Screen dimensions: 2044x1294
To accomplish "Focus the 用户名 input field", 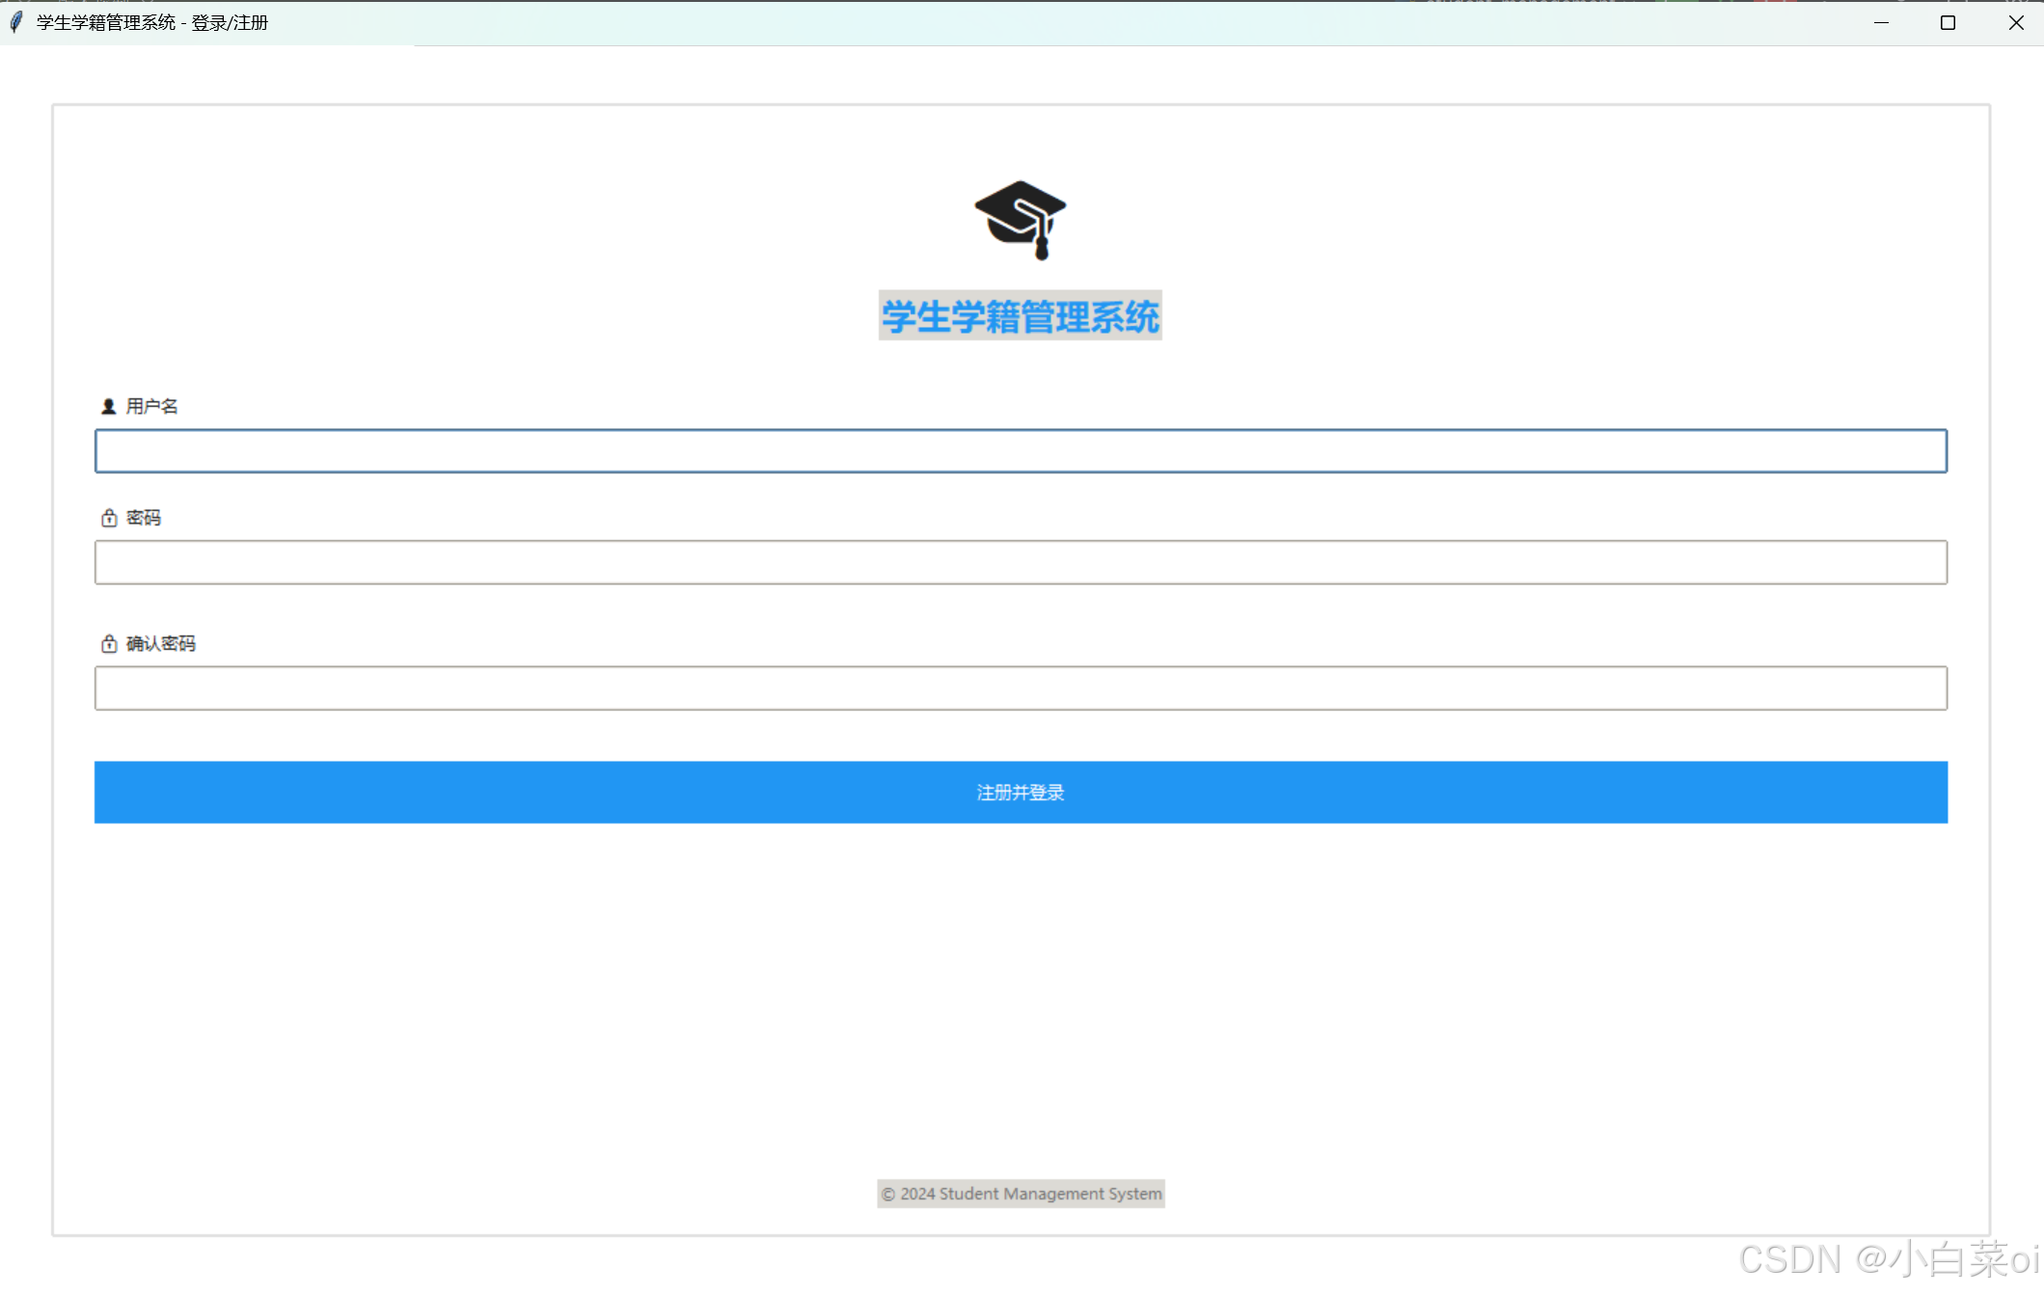I will click(1020, 451).
